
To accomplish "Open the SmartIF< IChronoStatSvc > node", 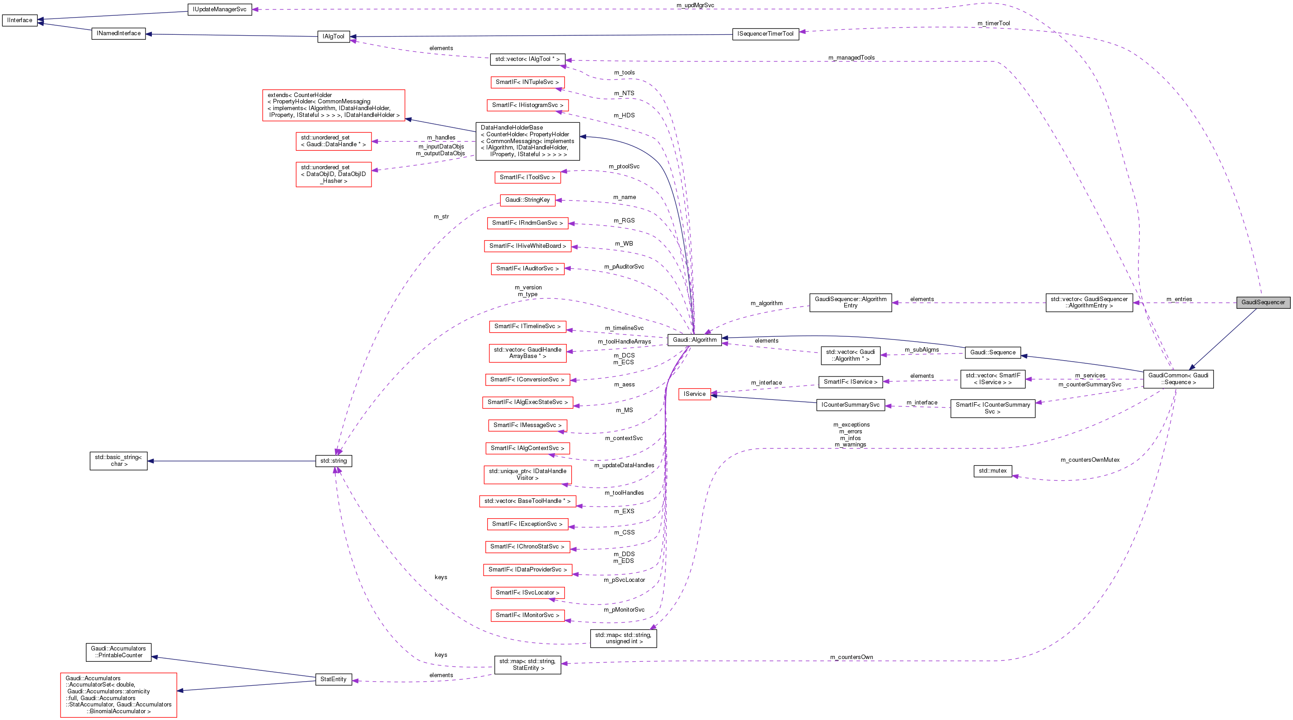I will [527, 547].
